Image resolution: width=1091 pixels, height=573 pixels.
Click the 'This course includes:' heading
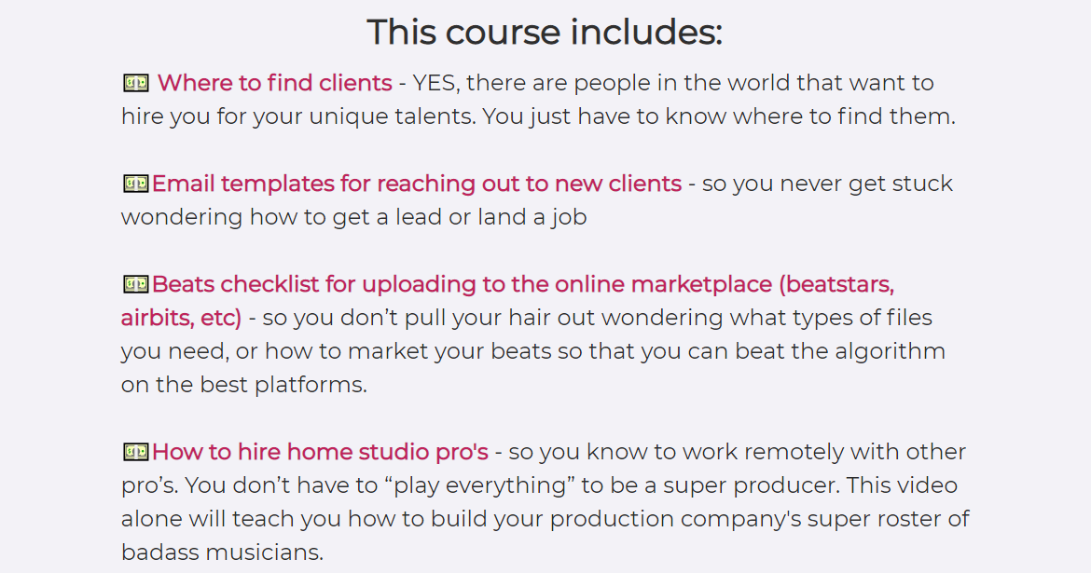click(545, 32)
